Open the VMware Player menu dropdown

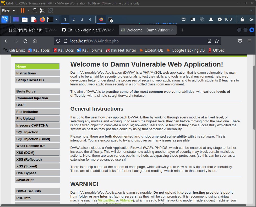(x=8, y=10)
